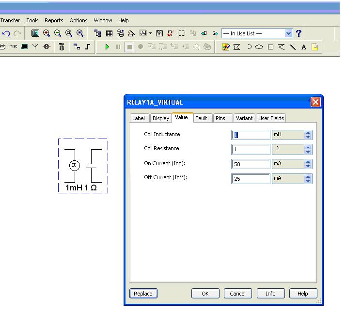This screenshot has height=312, width=346.
Task: Switch to the Label tab
Action: coord(139,118)
